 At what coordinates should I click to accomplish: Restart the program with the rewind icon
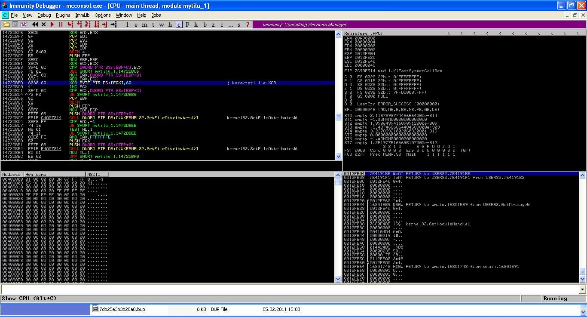coord(35,25)
